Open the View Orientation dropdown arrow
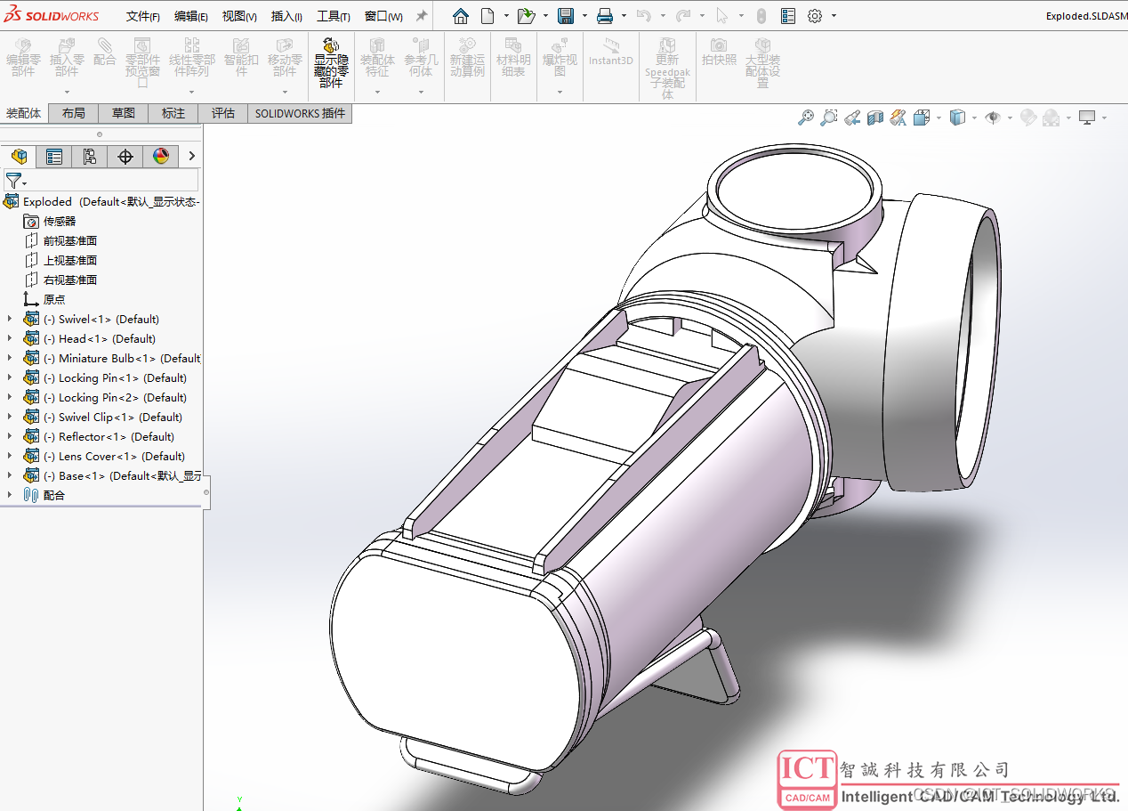This screenshot has width=1128, height=811. (939, 118)
